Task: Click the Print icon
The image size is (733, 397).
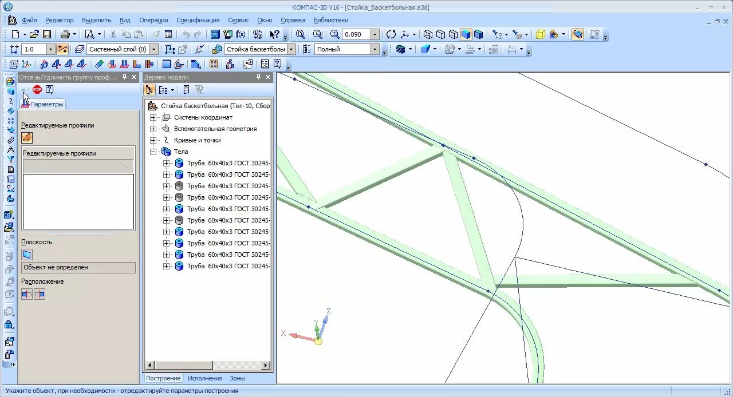Action: point(65,34)
